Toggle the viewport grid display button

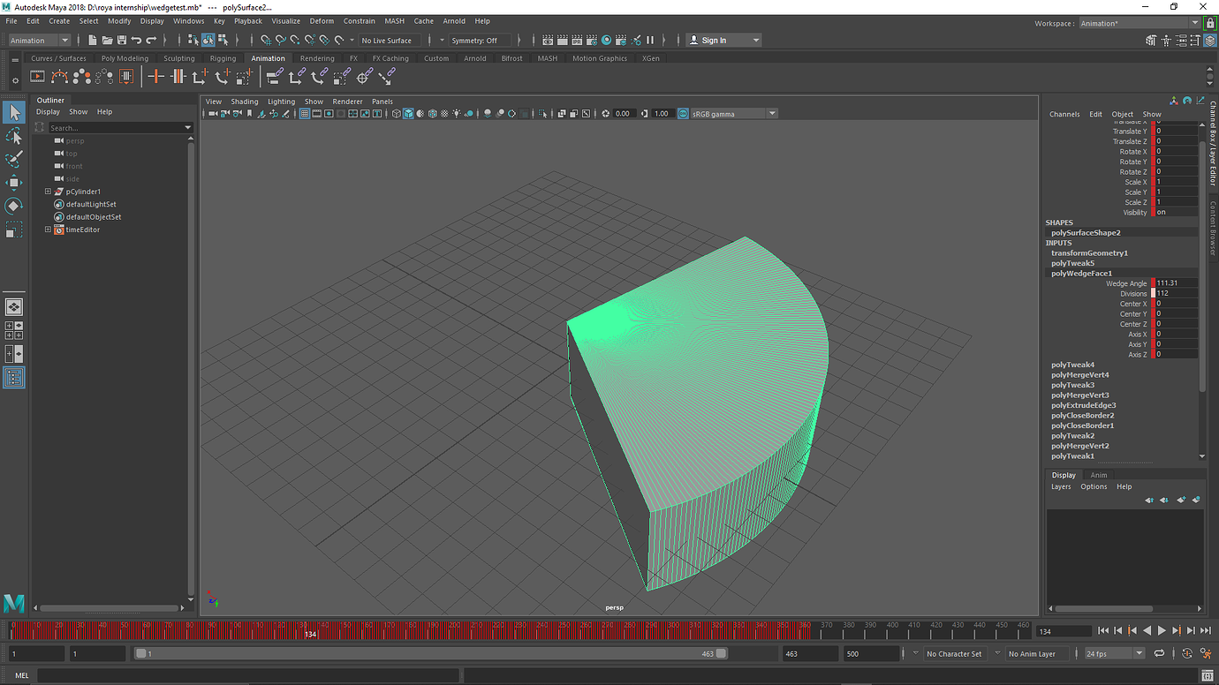coord(305,114)
